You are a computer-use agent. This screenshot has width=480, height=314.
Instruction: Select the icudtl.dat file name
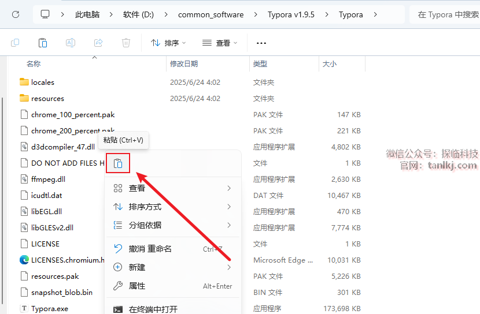(46, 195)
